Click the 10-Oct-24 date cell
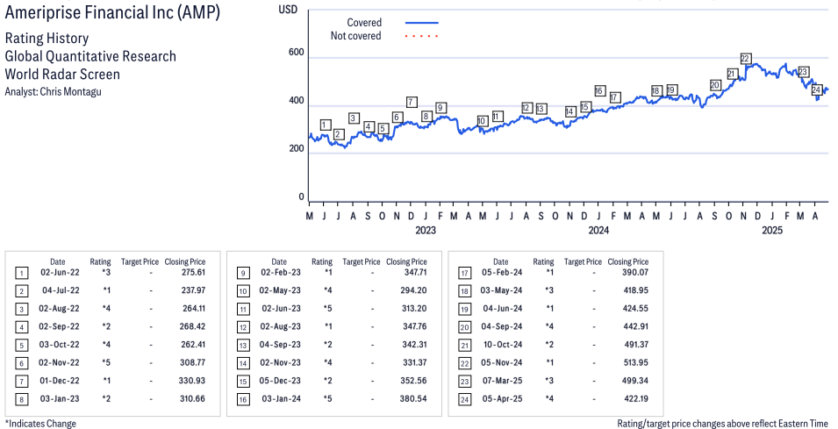 coord(503,345)
